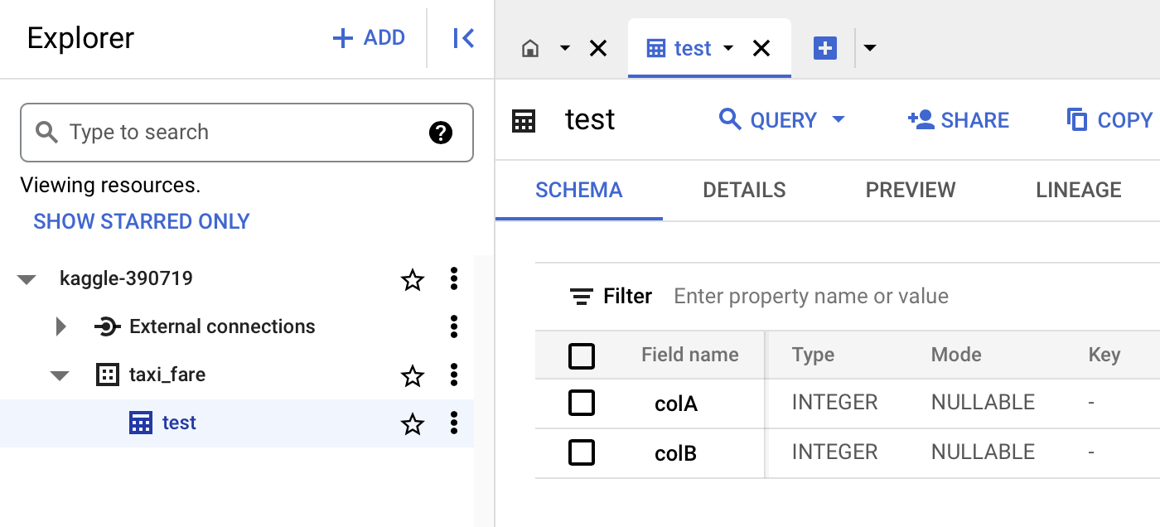Open more actions for taxi_fare dataset
The width and height of the screenshot is (1160, 527).
453,375
